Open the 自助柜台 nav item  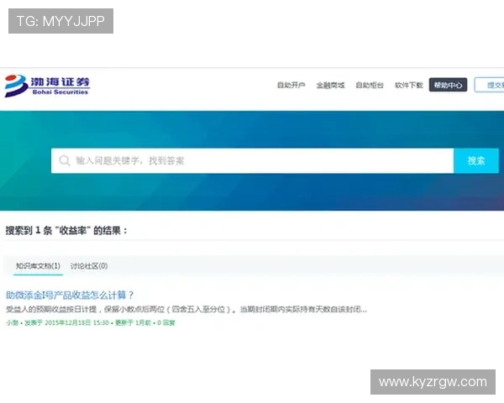point(370,85)
